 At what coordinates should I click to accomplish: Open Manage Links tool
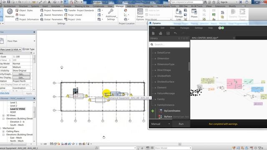(179, 15)
